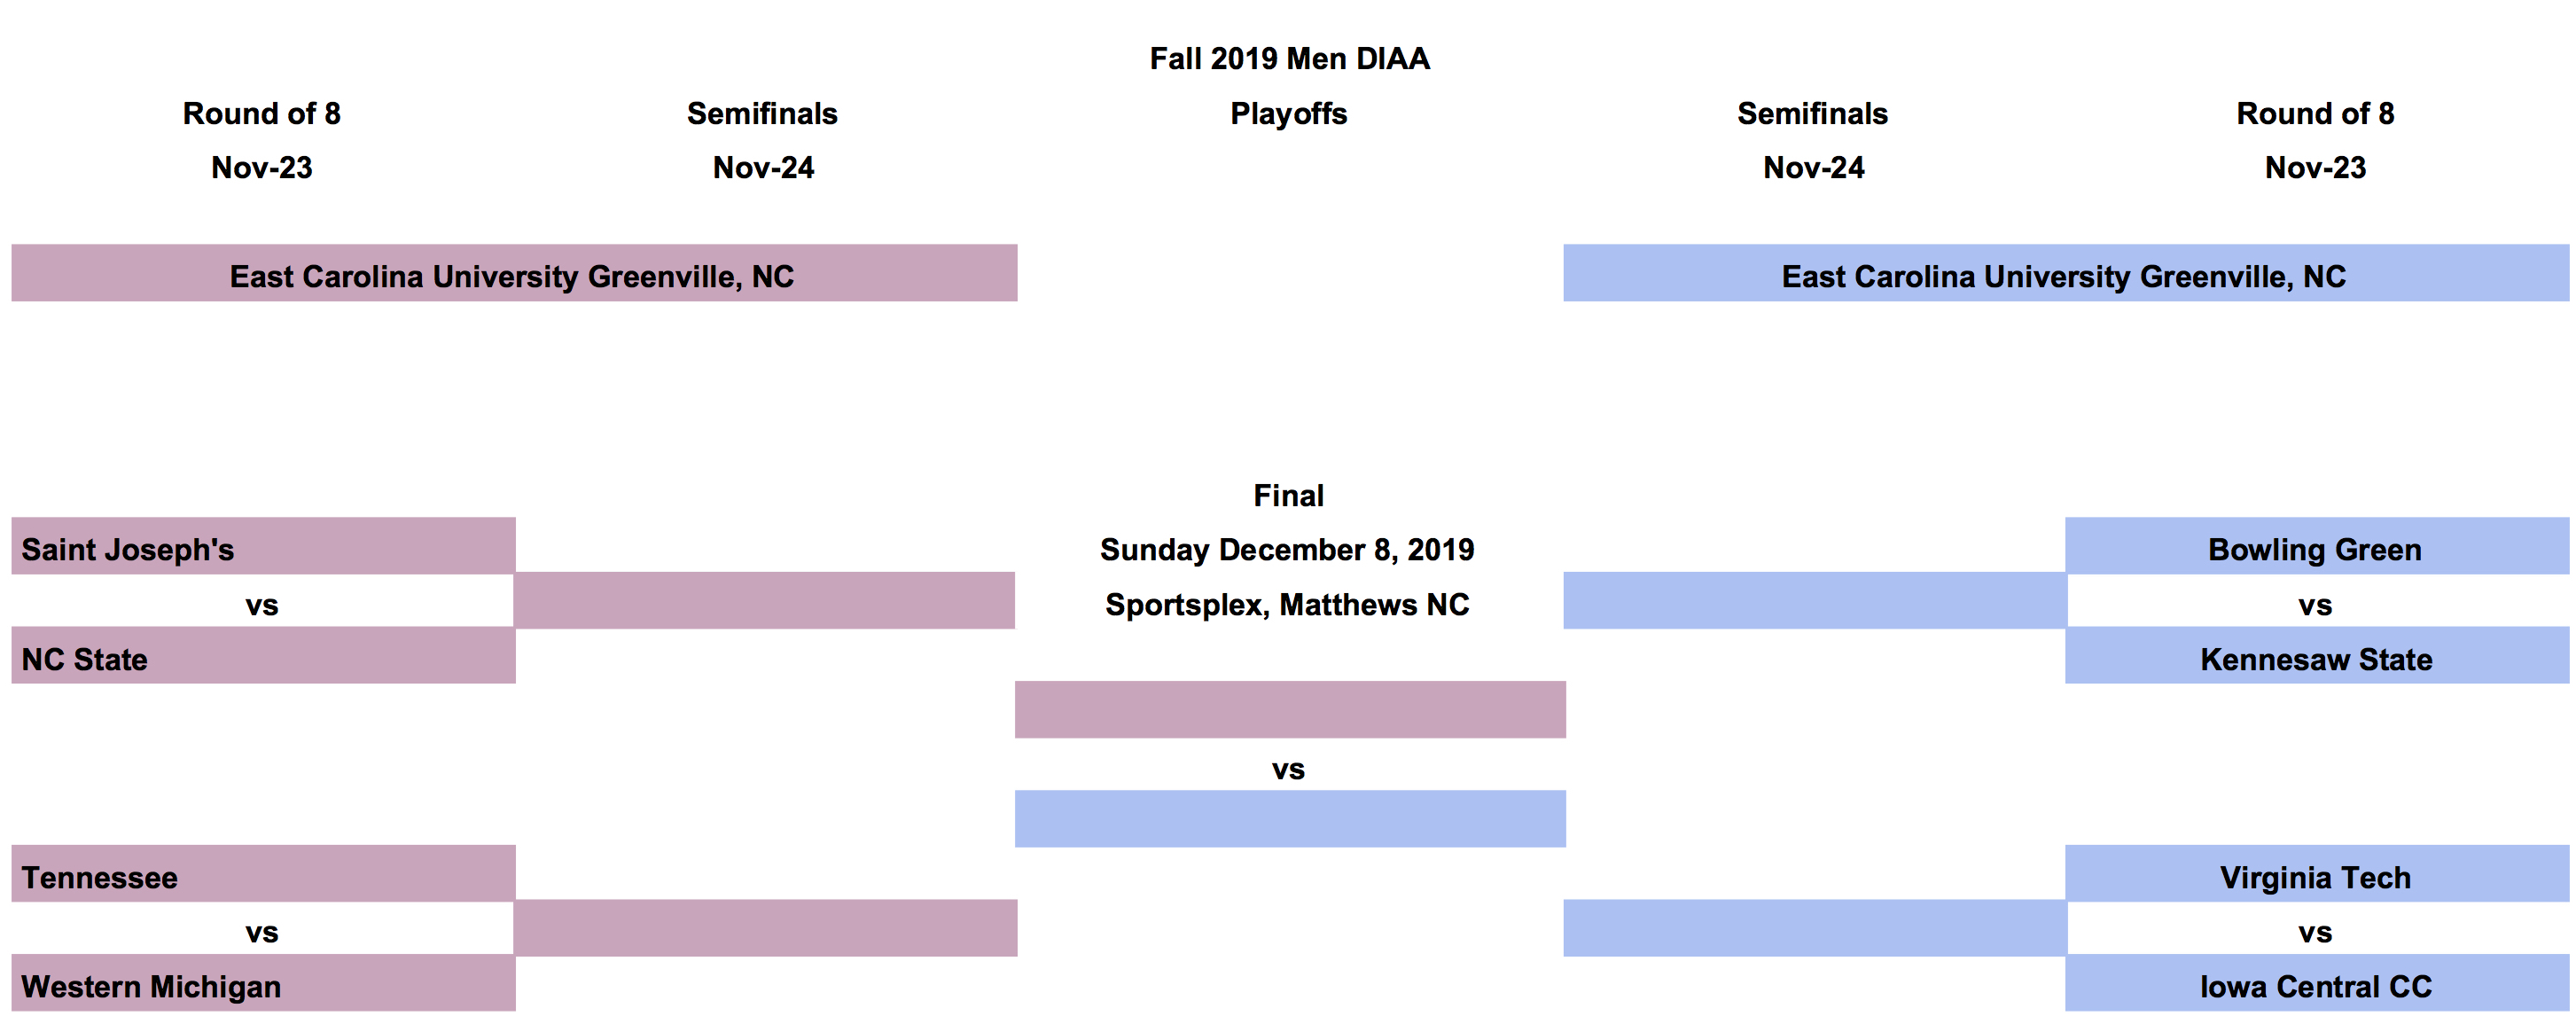Viewport: 2576px width, 1016px height.
Task: Select the Western Michigan team cell
Action: tap(263, 984)
